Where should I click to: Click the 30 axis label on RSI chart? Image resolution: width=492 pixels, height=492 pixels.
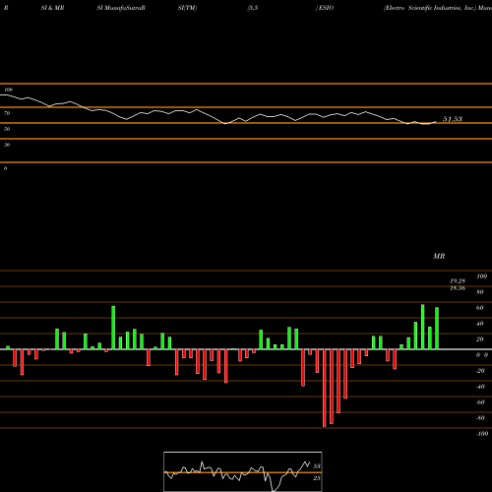7,145
